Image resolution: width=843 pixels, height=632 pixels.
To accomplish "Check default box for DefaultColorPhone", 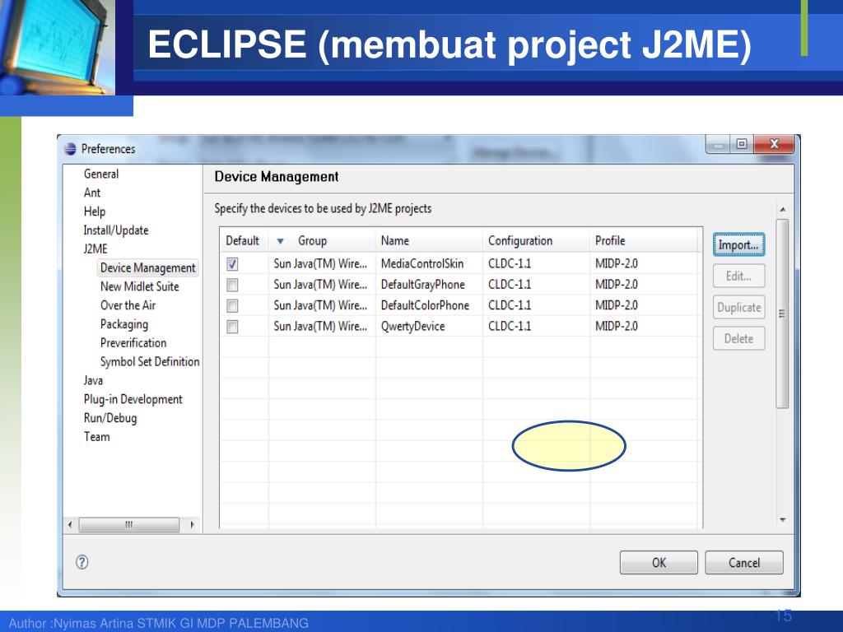I will pyautogui.click(x=232, y=306).
